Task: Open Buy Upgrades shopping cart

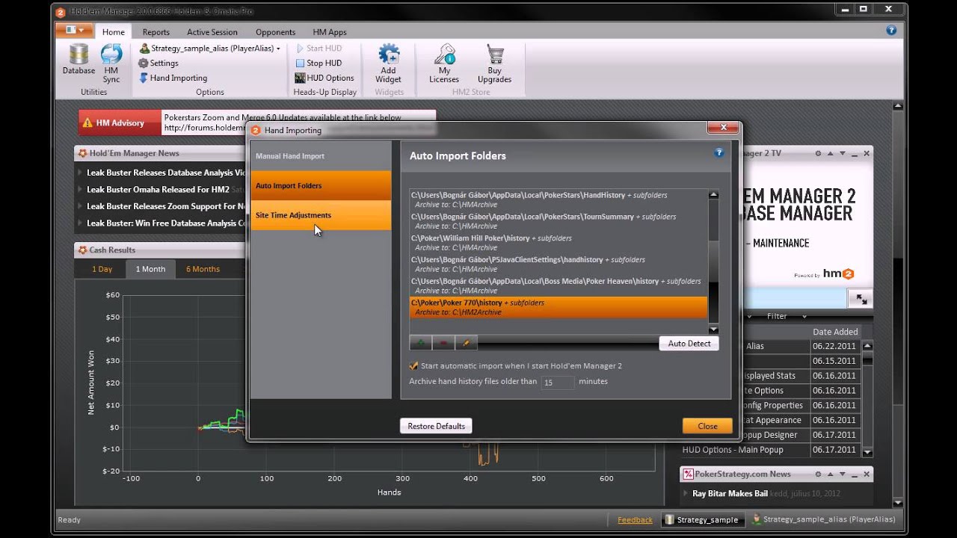Action: 494,64
